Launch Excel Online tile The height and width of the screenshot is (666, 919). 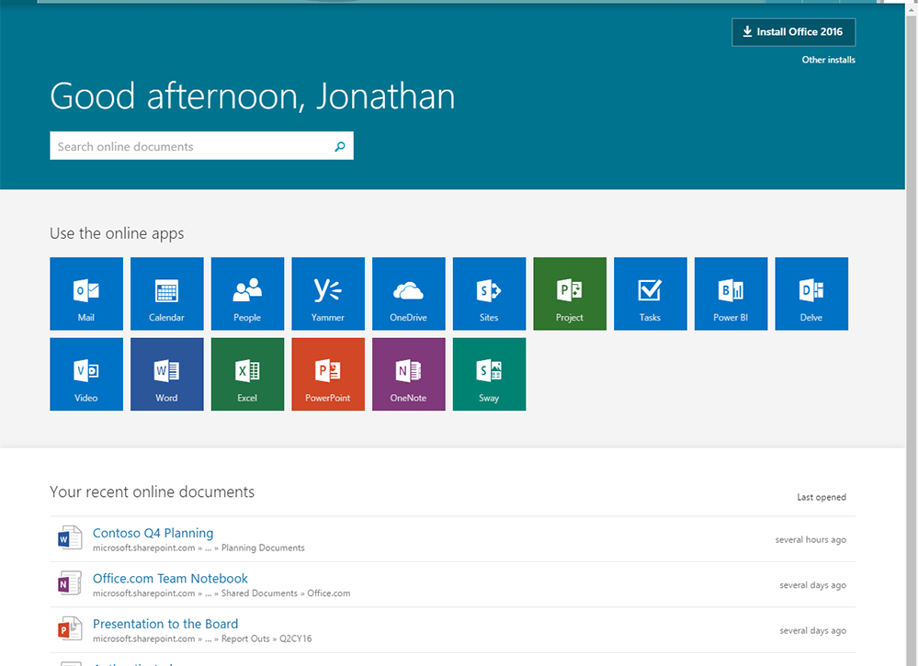tap(247, 374)
